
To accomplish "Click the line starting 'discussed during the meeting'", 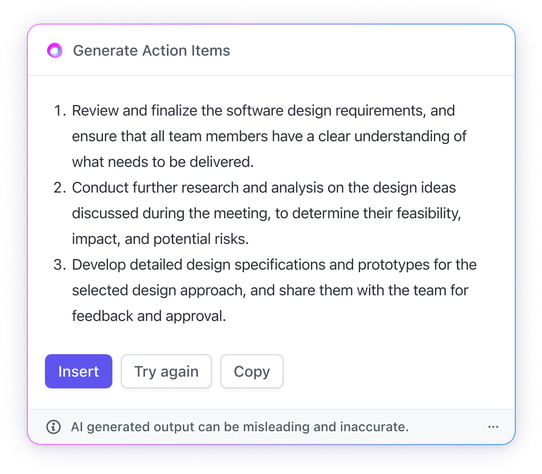I will pos(266,213).
